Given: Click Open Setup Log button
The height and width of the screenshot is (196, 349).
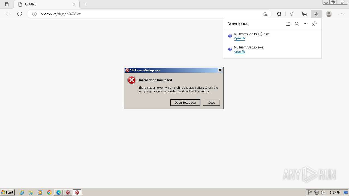Looking at the screenshot, I should tap(185, 103).
